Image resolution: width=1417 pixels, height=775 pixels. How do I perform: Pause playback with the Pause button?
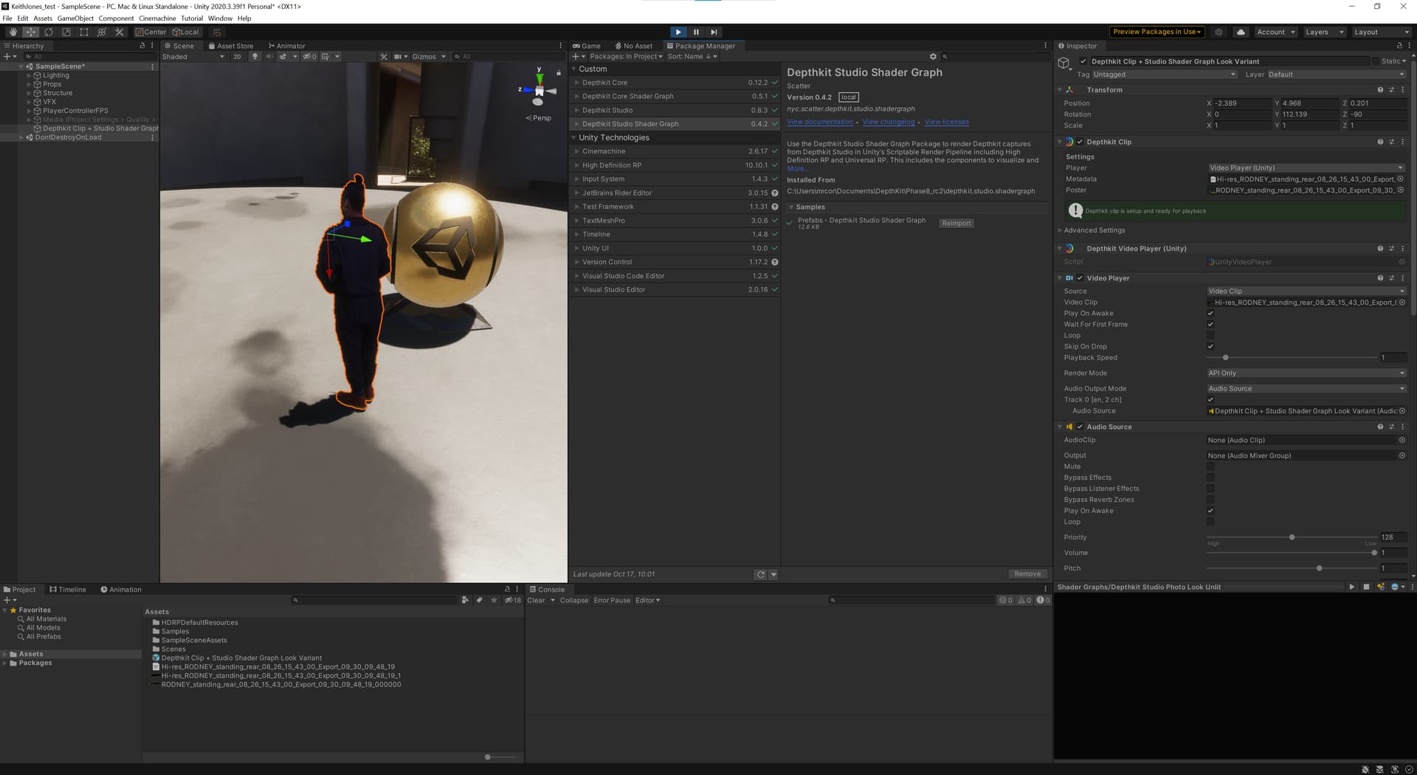pos(696,32)
